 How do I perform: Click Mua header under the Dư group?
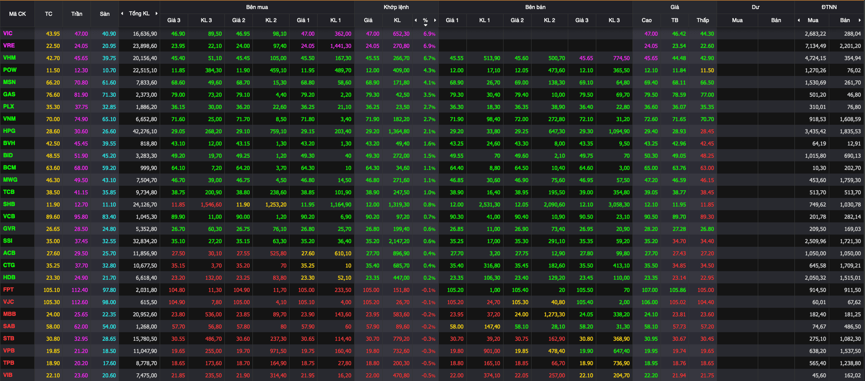pos(737,20)
